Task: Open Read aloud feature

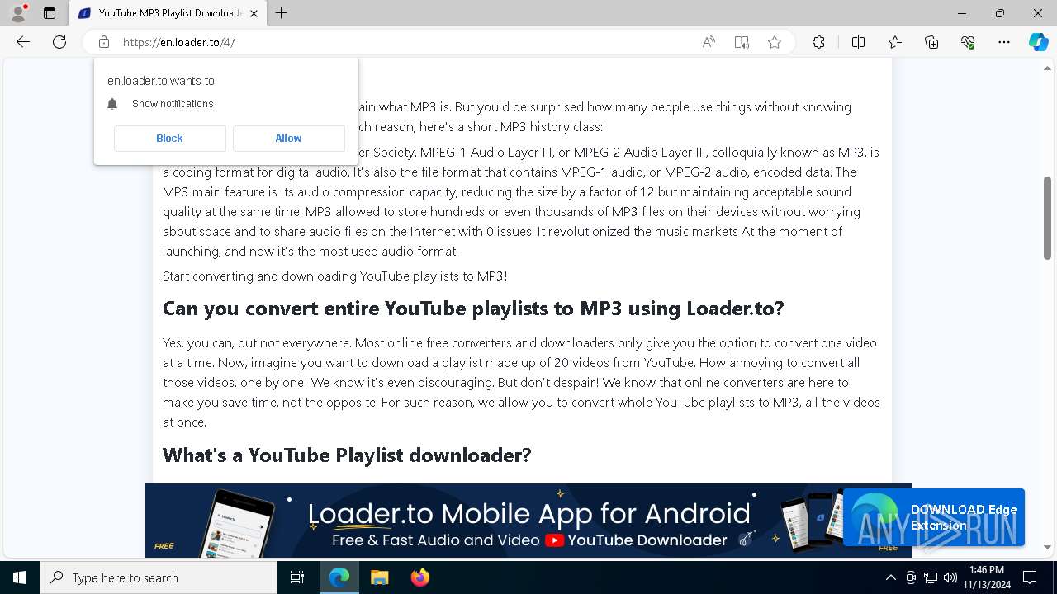Action: (709, 42)
